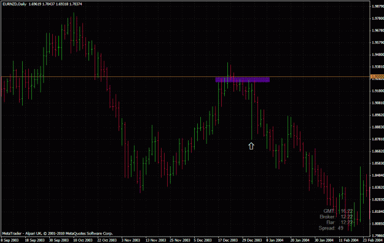The height and width of the screenshot is (243, 384).
Task: Click the '18 Sep 2003' date label
Action: click(35, 240)
